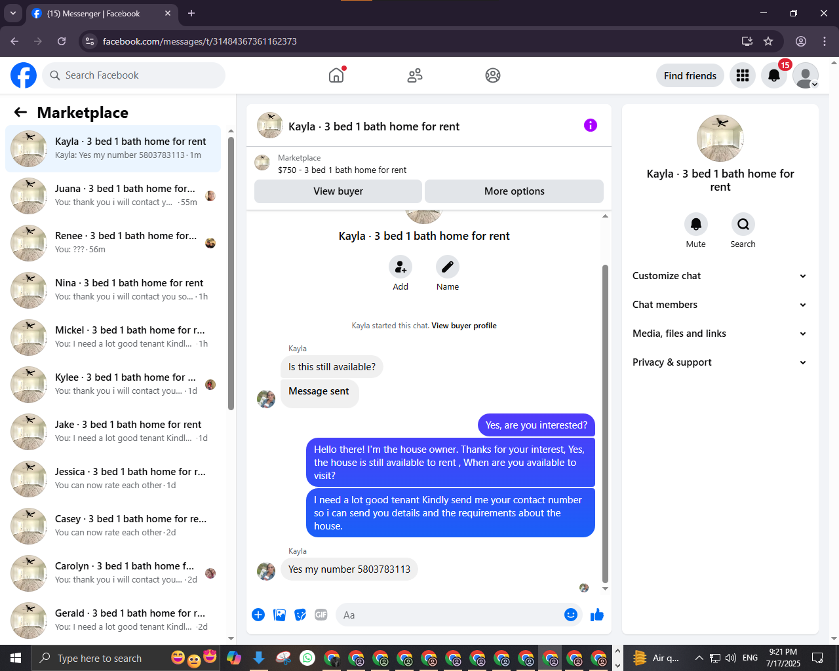Open Casey's conversation in the list
This screenshot has width=839, height=671.
coord(113,526)
